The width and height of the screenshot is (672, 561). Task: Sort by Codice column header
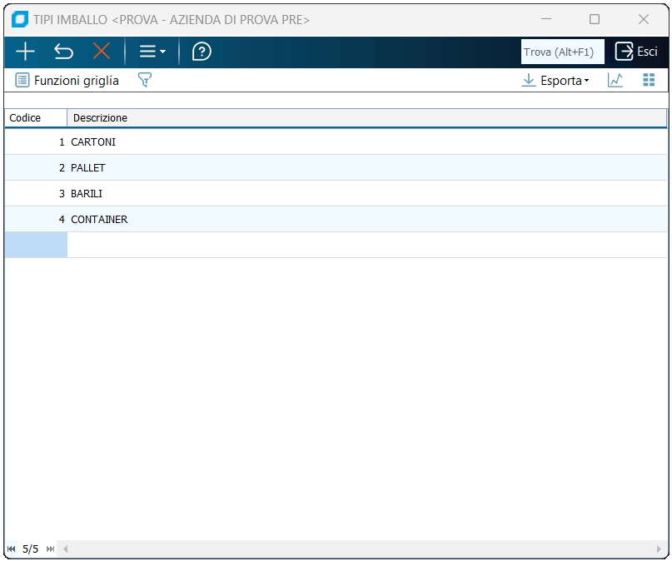point(36,117)
